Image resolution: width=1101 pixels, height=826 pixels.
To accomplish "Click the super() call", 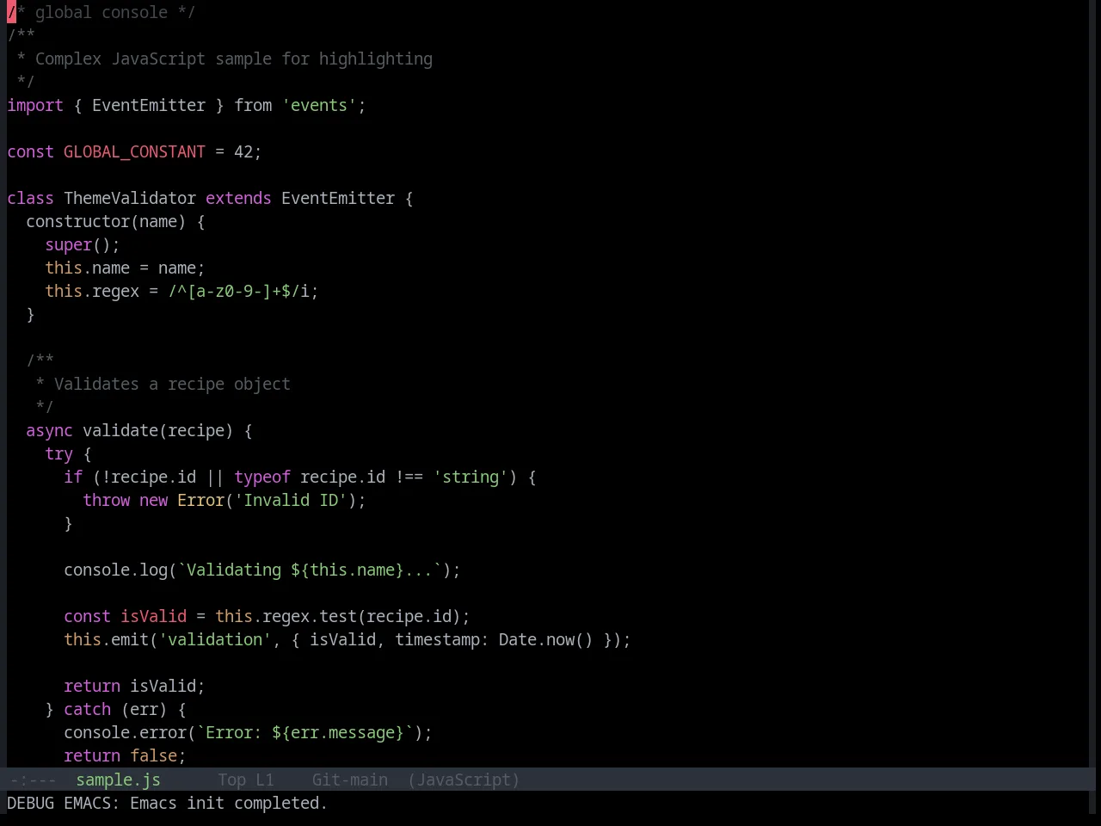I will [77, 244].
